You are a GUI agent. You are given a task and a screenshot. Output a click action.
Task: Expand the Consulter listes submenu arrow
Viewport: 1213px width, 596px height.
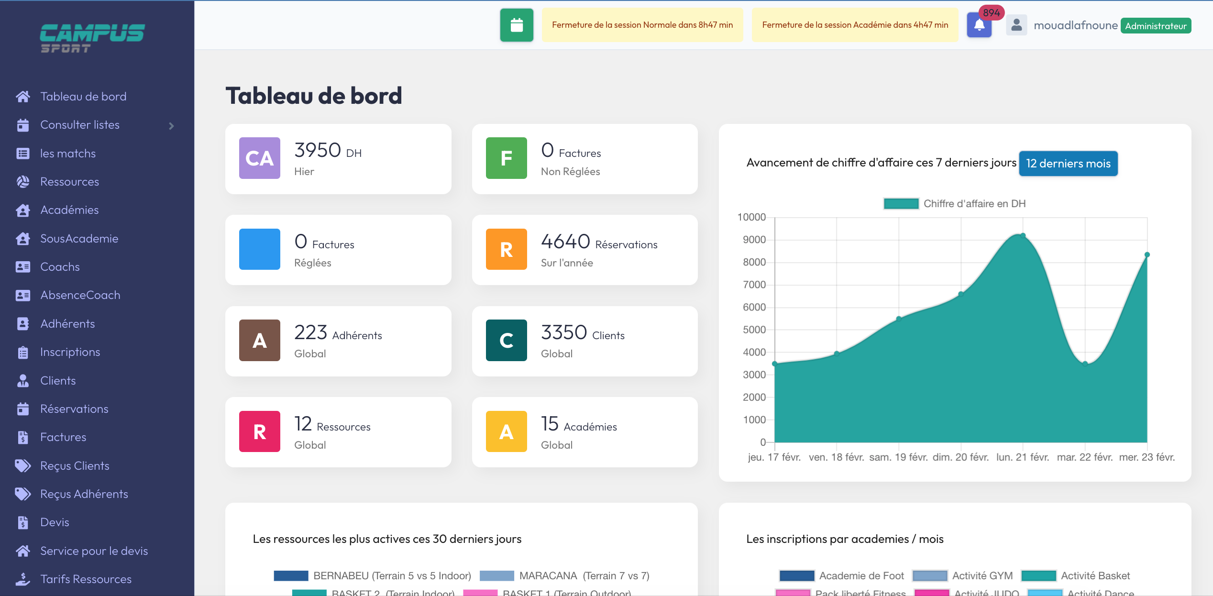171,125
